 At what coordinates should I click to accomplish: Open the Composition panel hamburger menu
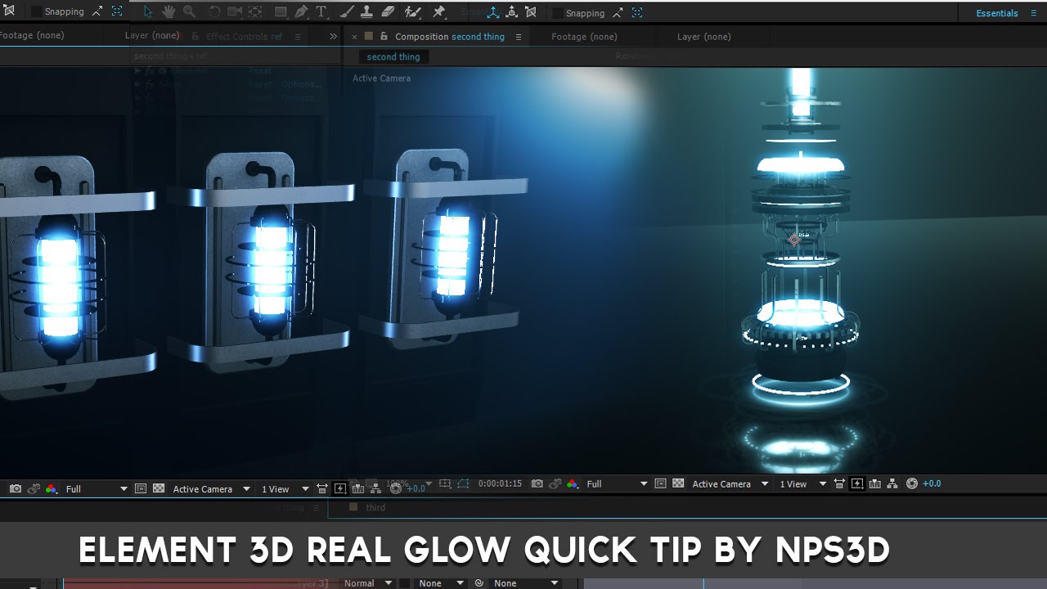[x=518, y=37]
